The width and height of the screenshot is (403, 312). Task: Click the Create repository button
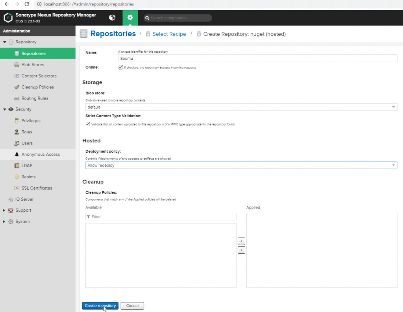click(x=100, y=306)
